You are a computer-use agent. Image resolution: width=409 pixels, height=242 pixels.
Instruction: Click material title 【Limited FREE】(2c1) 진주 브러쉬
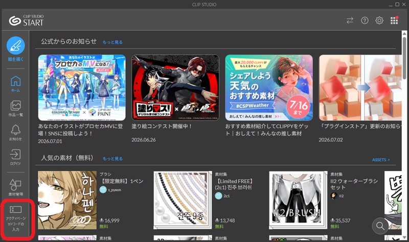coord(234,184)
